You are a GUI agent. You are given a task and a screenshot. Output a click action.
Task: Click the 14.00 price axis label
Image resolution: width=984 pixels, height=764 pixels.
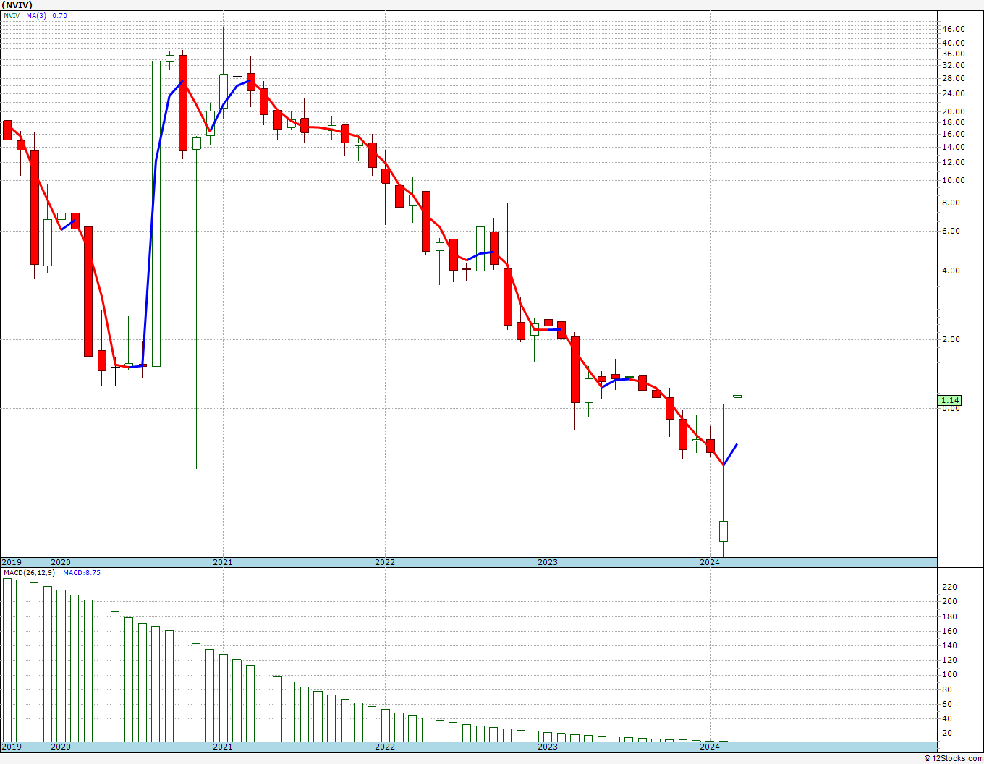click(x=954, y=147)
